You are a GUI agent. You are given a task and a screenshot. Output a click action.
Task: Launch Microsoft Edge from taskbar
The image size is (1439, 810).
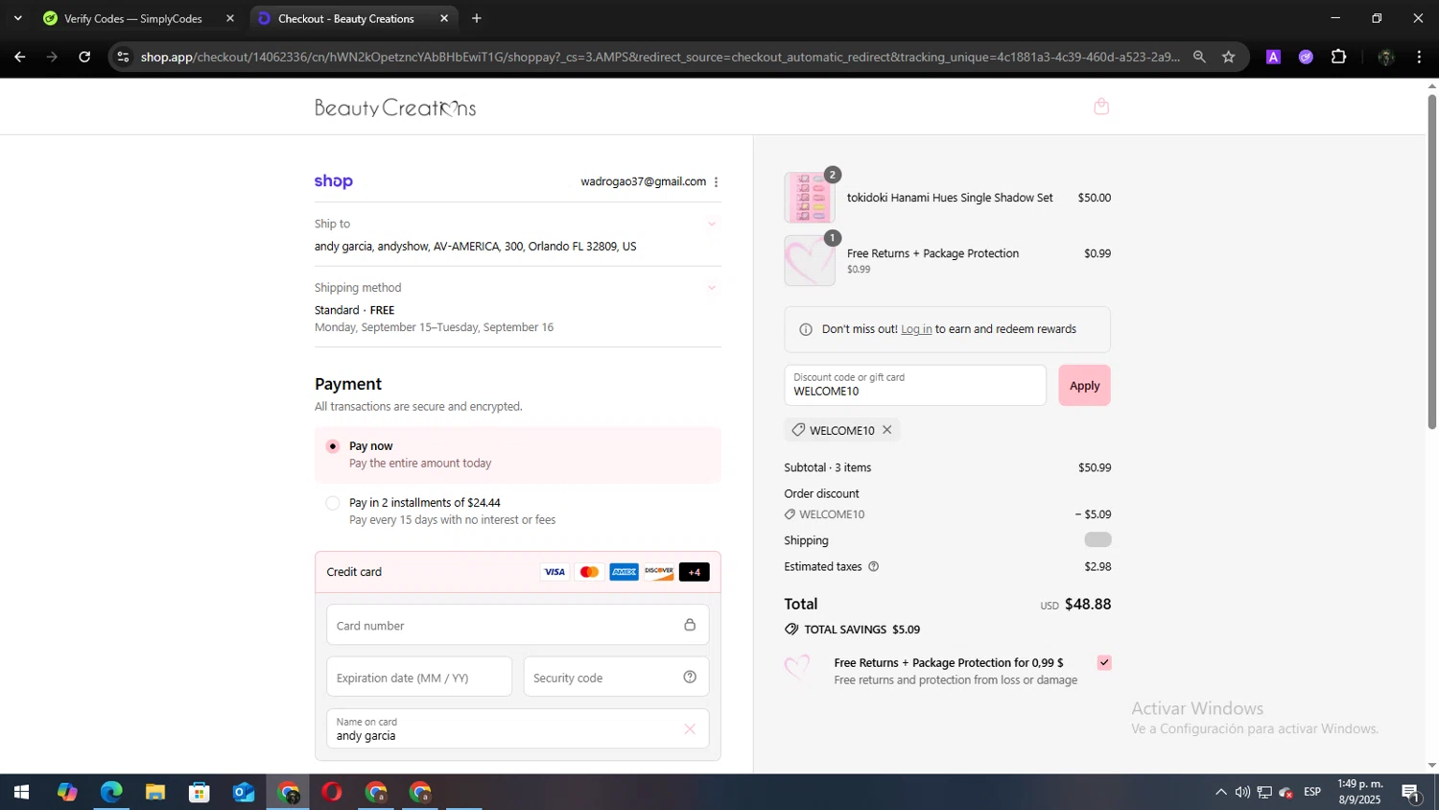click(x=111, y=792)
